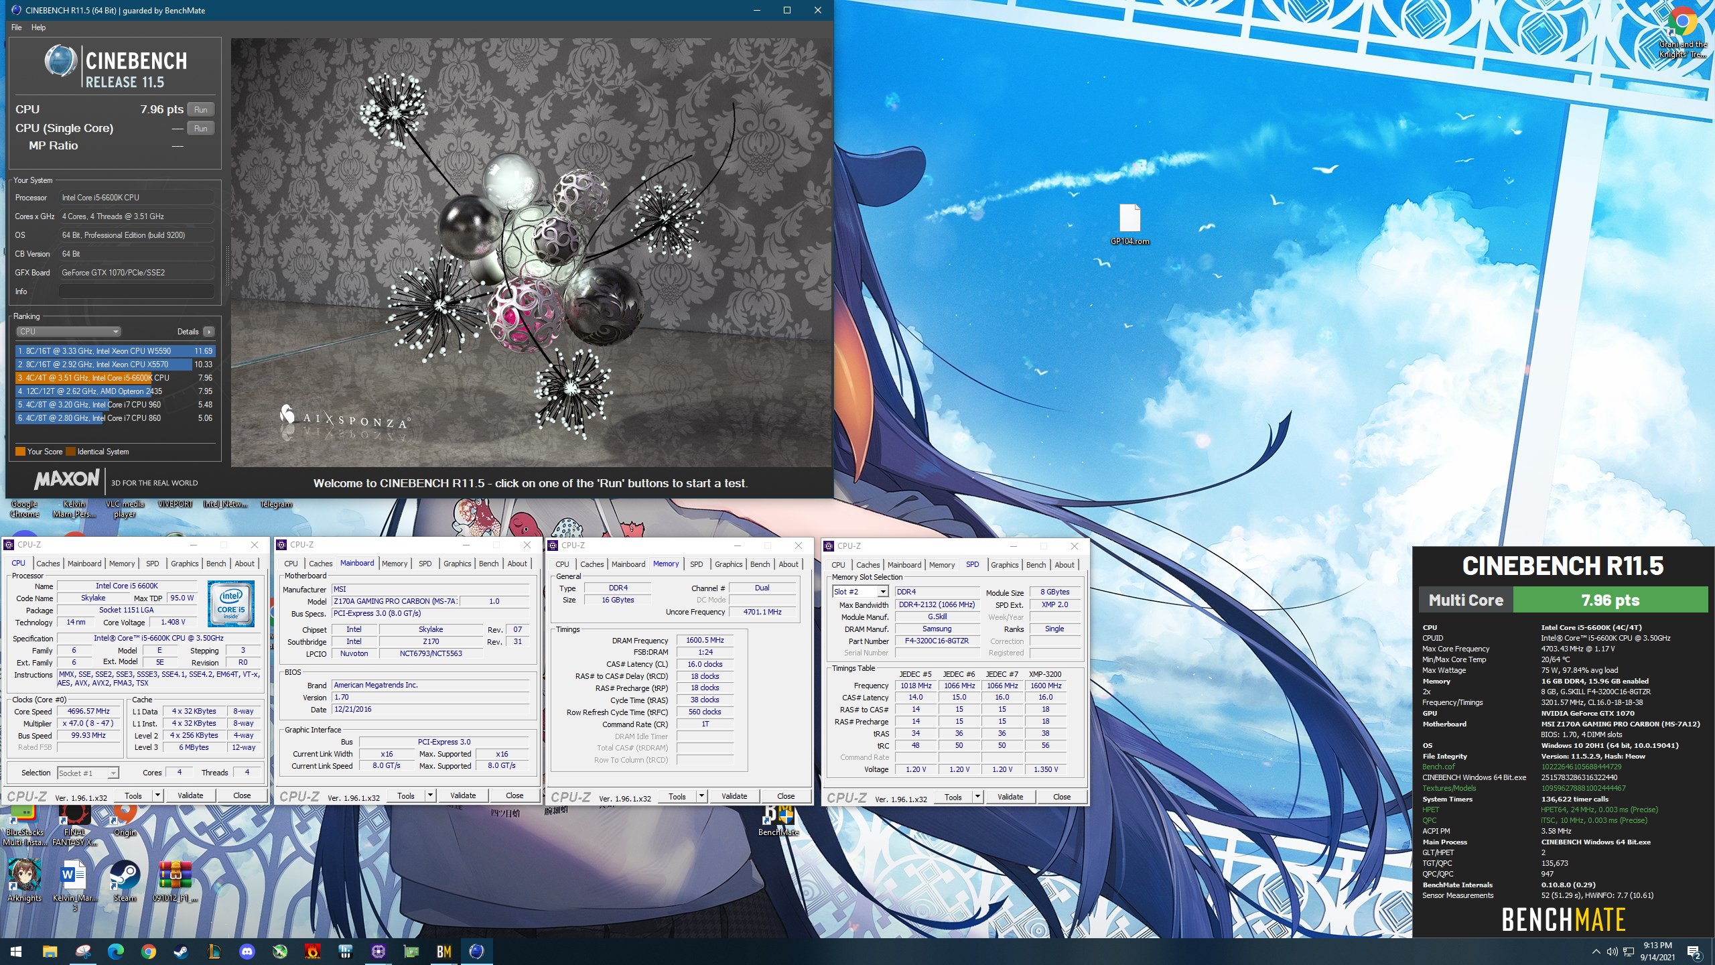Open Discord from the taskbar
Screen dimensions: 1715x965
pos(247,952)
